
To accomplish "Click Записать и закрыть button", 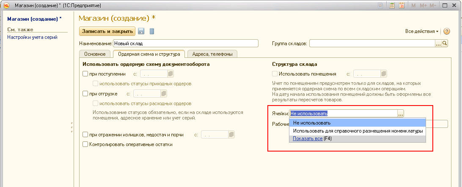I will [107, 31].
